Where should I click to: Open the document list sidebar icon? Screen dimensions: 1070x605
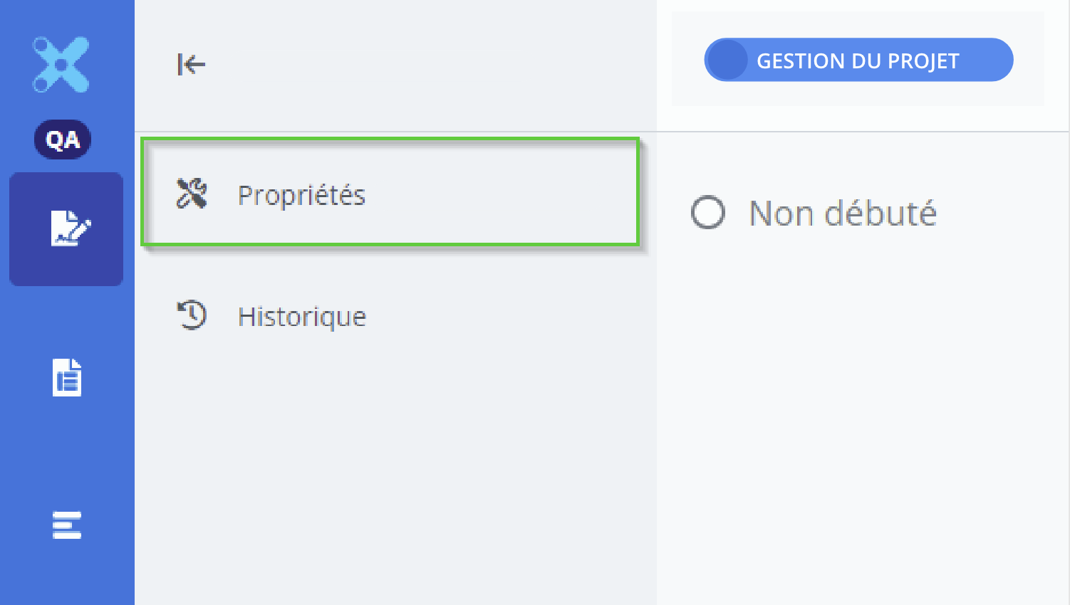(x=67, y=377)
